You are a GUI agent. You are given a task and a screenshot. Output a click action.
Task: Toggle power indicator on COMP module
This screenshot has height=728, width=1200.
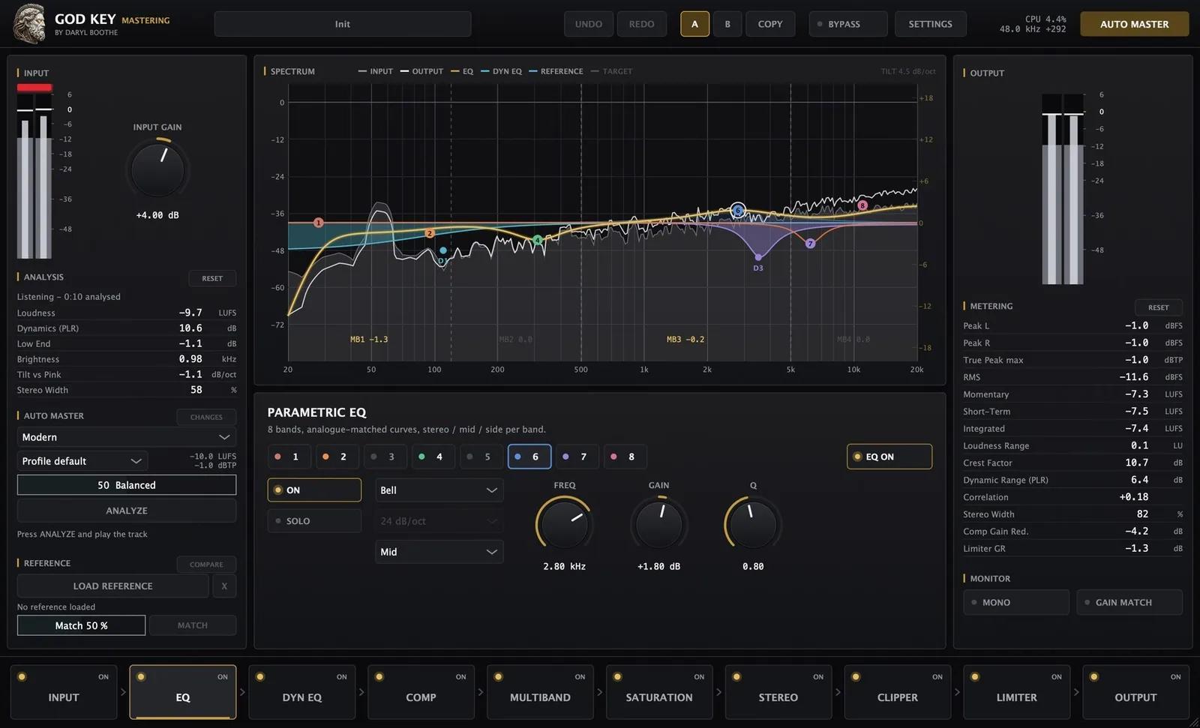pos(379,676)
